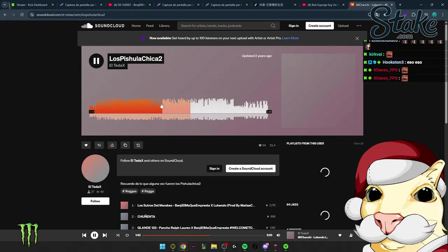The width and height of the screenshot is (448, 252).
Task: Open the Windows Start menu
Action: pos(162,246)
